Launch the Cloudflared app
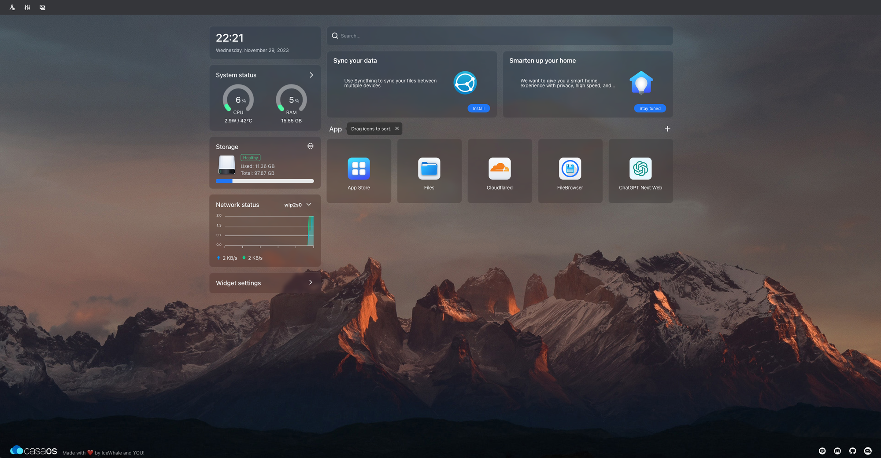Viewport: 881px width, 458px height. (500, 171)
